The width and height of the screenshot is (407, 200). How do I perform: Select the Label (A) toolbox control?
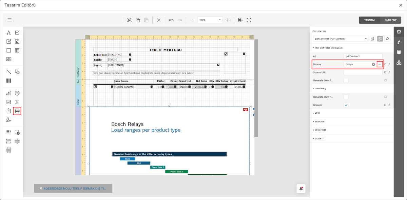(9, 33)
